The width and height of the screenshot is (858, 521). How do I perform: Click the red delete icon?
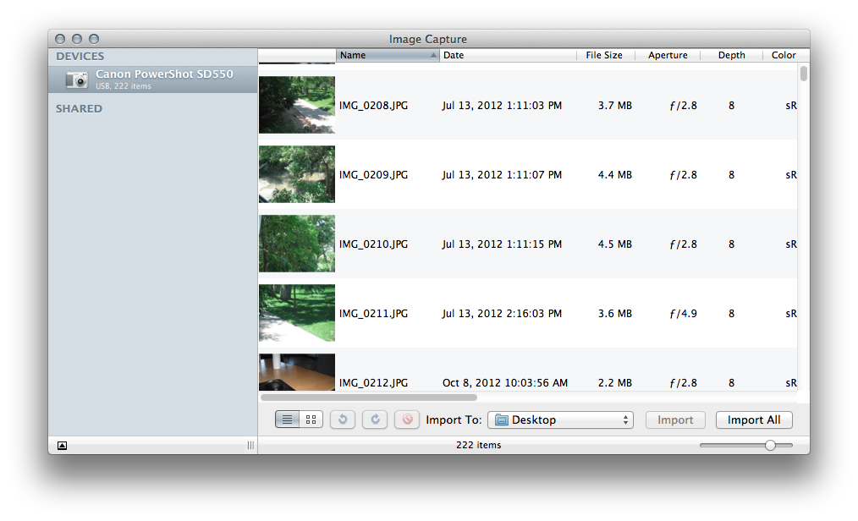[x=407, y=420]
